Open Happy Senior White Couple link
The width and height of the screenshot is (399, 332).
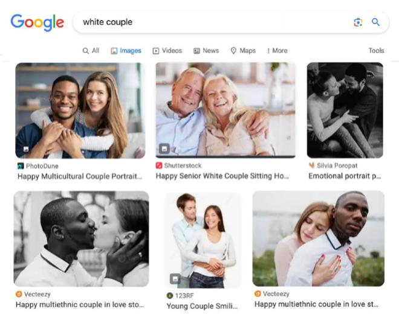pos(222,176)
